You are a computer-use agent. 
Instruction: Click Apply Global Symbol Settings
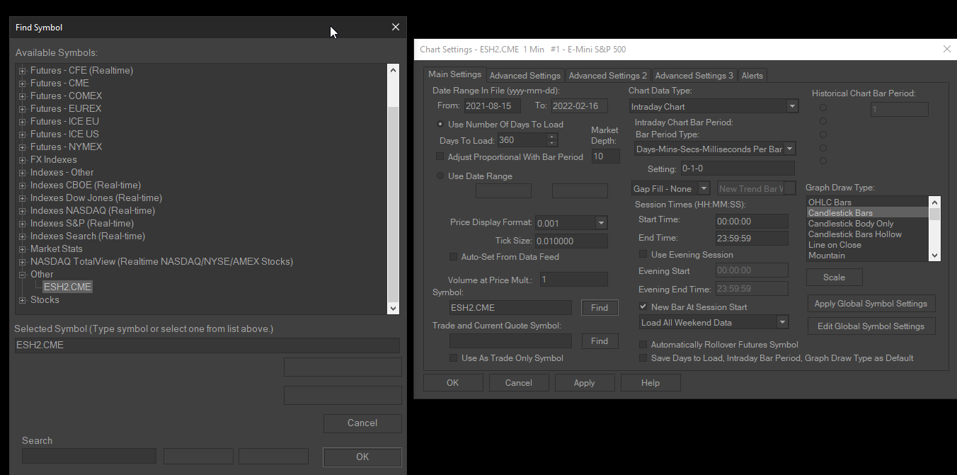871,304
